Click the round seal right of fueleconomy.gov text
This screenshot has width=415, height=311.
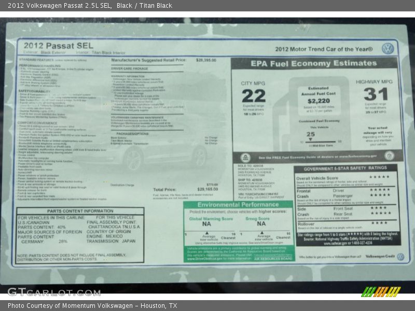tap(389, 155)
